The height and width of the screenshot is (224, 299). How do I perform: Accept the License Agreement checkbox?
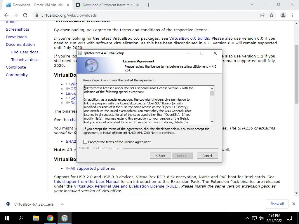[86, 142]
